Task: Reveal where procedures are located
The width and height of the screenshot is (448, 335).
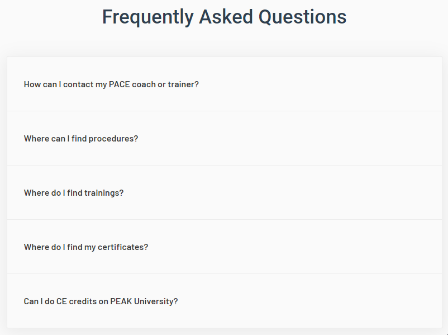Action: [x=81, y=139]
